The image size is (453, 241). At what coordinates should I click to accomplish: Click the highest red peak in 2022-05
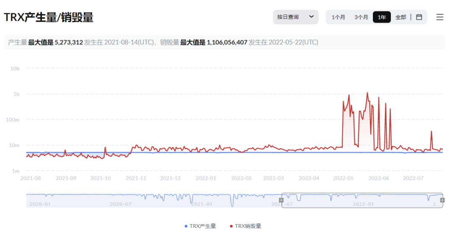[367, 93]
